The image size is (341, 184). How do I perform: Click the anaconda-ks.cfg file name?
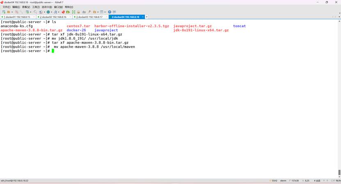pos(16,26)
